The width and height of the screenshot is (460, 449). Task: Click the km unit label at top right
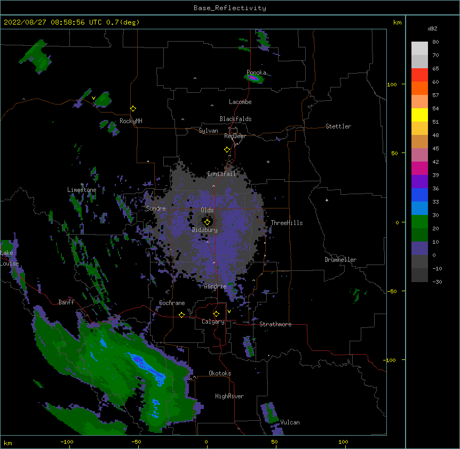pyautogui.click(x=398, y=22)
